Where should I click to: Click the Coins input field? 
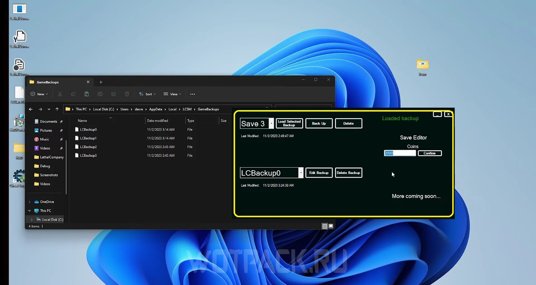[x=400, y=153]
